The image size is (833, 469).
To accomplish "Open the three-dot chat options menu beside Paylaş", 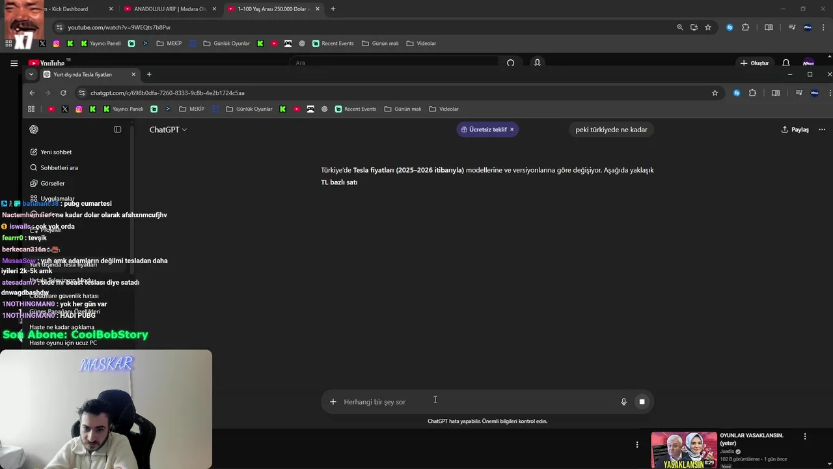I will tap(822, 130).
